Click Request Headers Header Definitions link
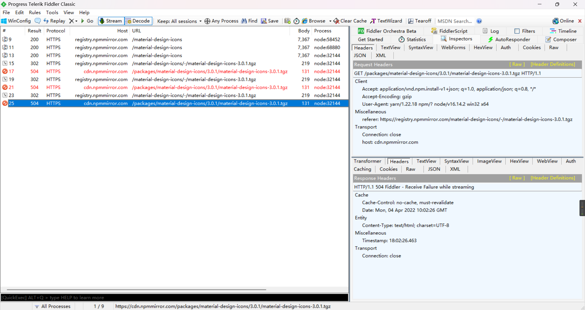The width and height of the screenshot is (585, 310). (553, 64)
